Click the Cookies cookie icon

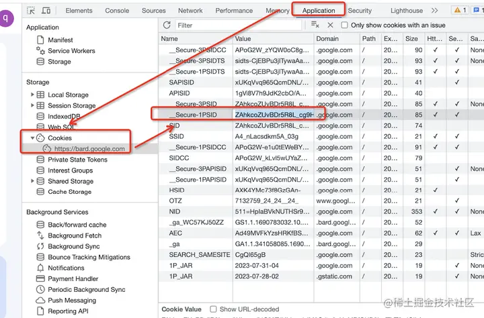[x=40, y=138]
